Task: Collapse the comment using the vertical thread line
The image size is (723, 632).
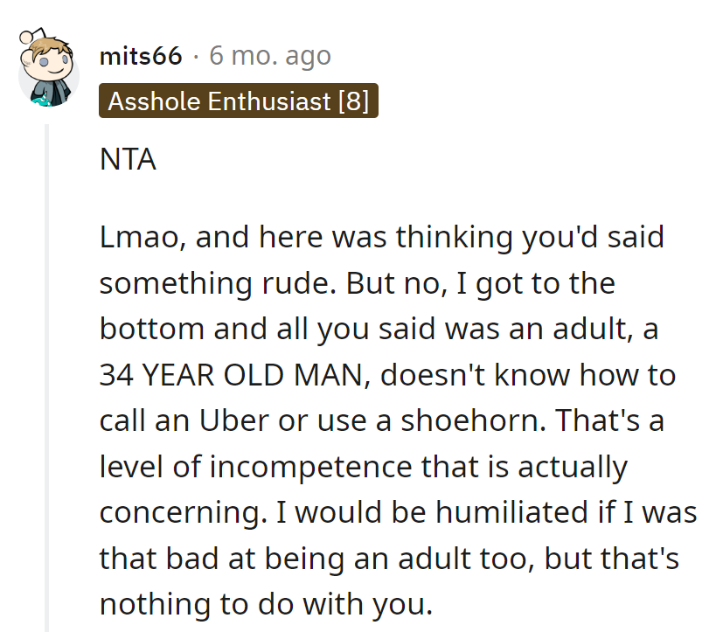Action: (x=47, y=376)
